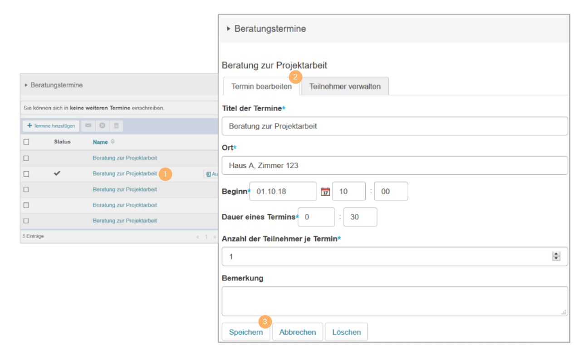Click the participant count spinner arrows
This screenshot has height=351, width=578.
(556, 257)
